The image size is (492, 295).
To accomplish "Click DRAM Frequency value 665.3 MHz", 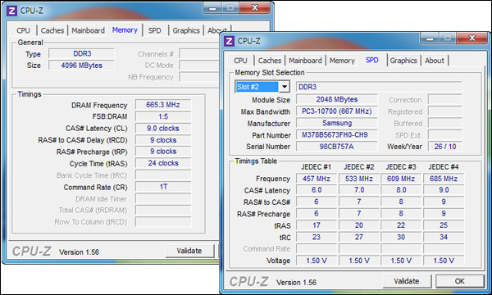I will [x=163, y=105].
